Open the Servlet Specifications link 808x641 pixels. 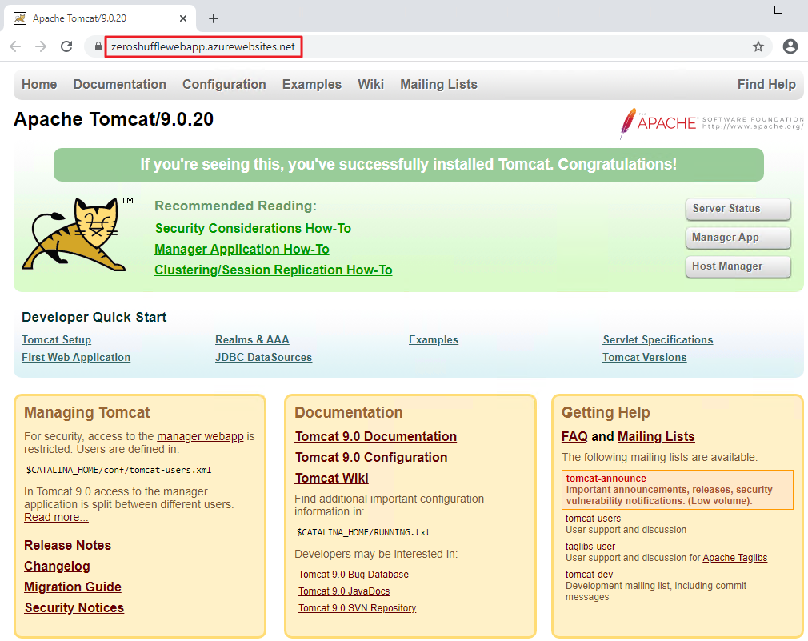[658, 340]
